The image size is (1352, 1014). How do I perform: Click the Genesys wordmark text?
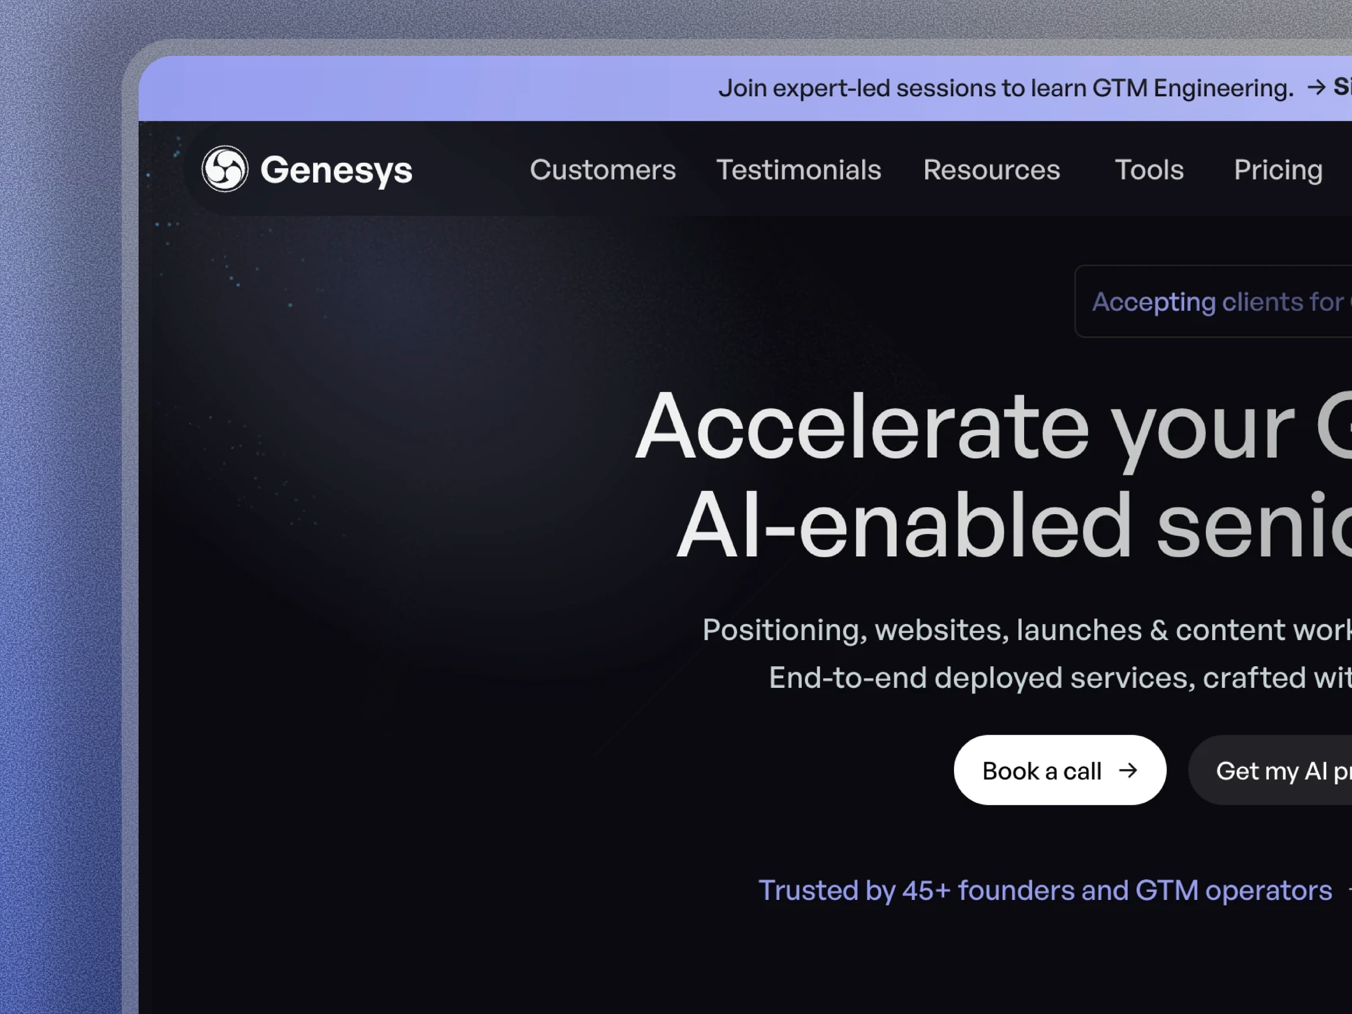(x=336, y=170)
